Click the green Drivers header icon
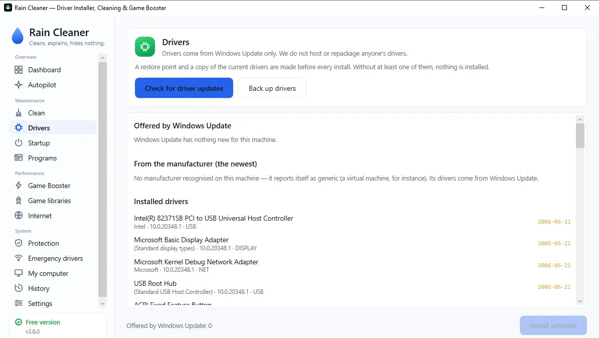This screenshot has width=599, height=338. coord(145,47)
